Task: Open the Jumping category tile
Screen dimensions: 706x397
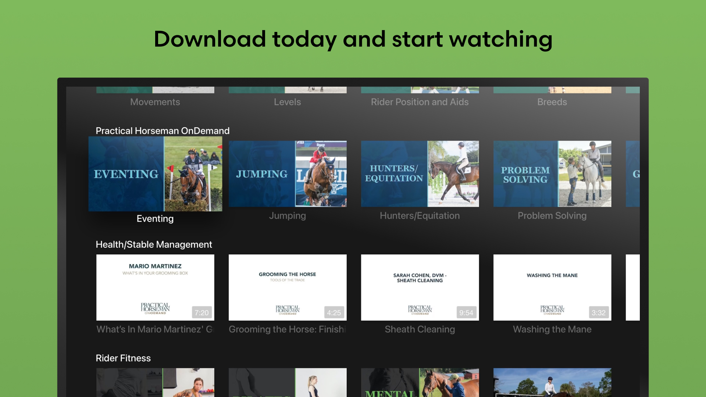Action: [288, 174]
